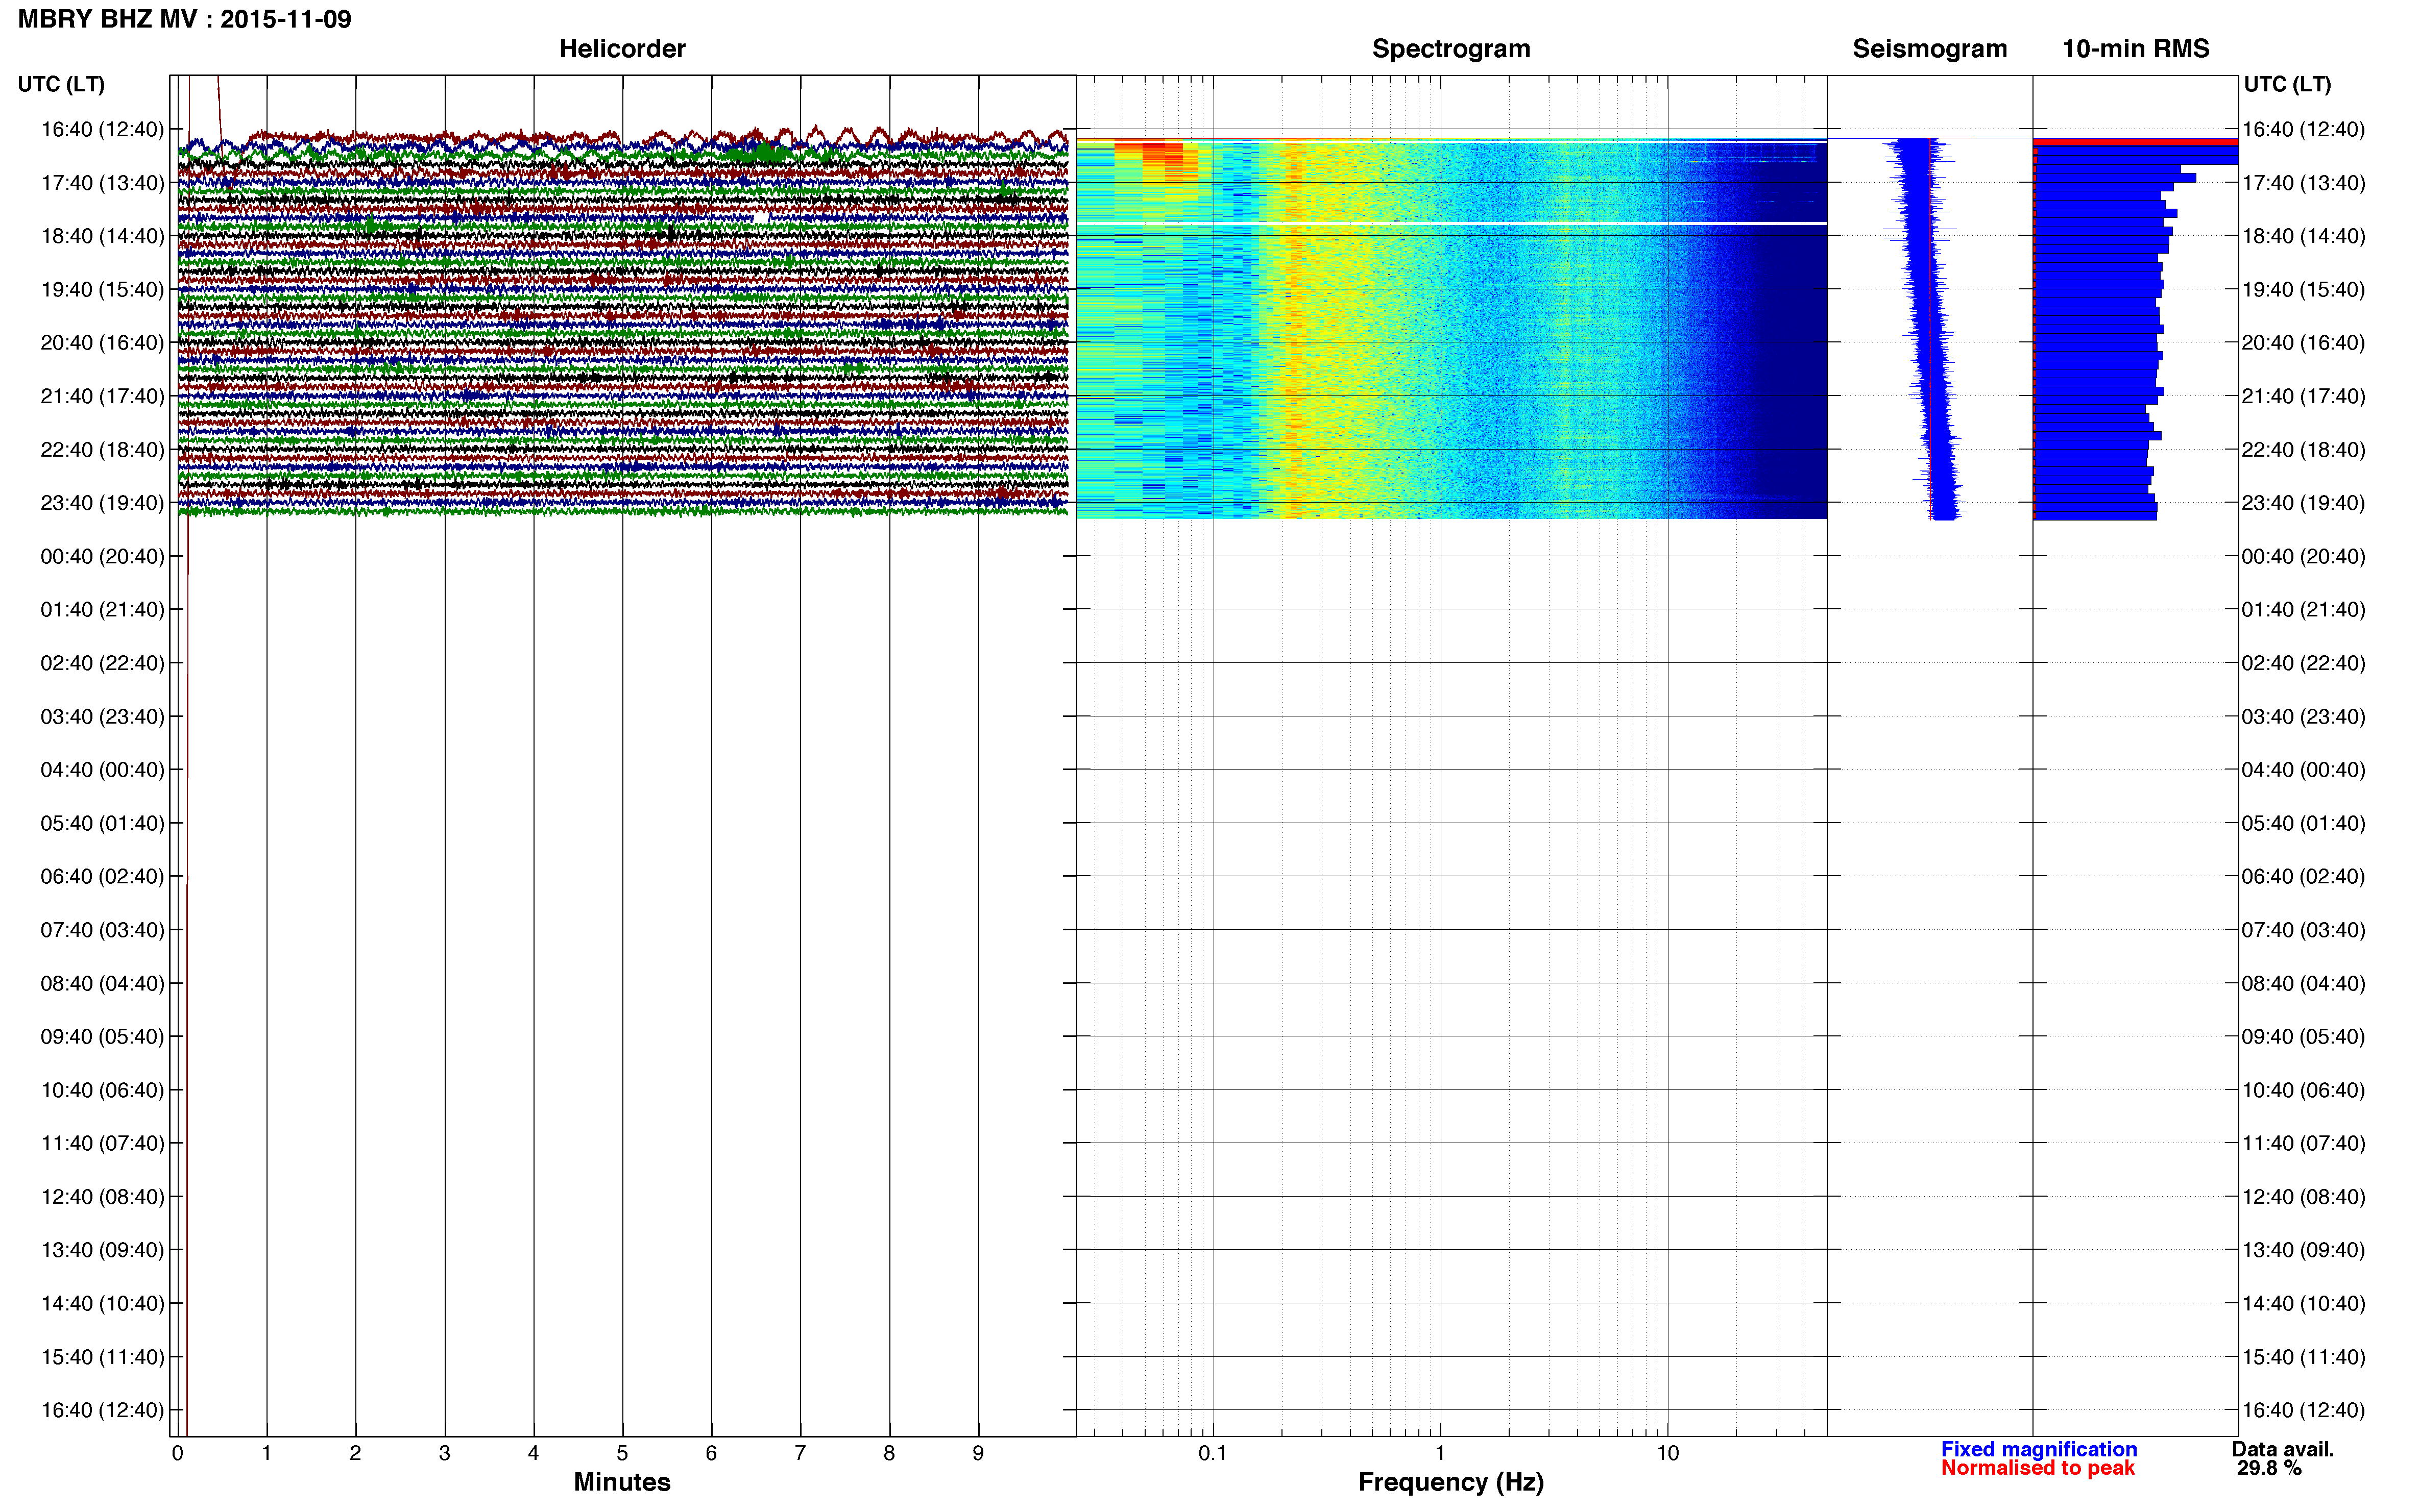Image resolution: width=2420 pixels, height=1512 pixels.
Task: Click the '1' frequency tick label
Action: 1441,1453
